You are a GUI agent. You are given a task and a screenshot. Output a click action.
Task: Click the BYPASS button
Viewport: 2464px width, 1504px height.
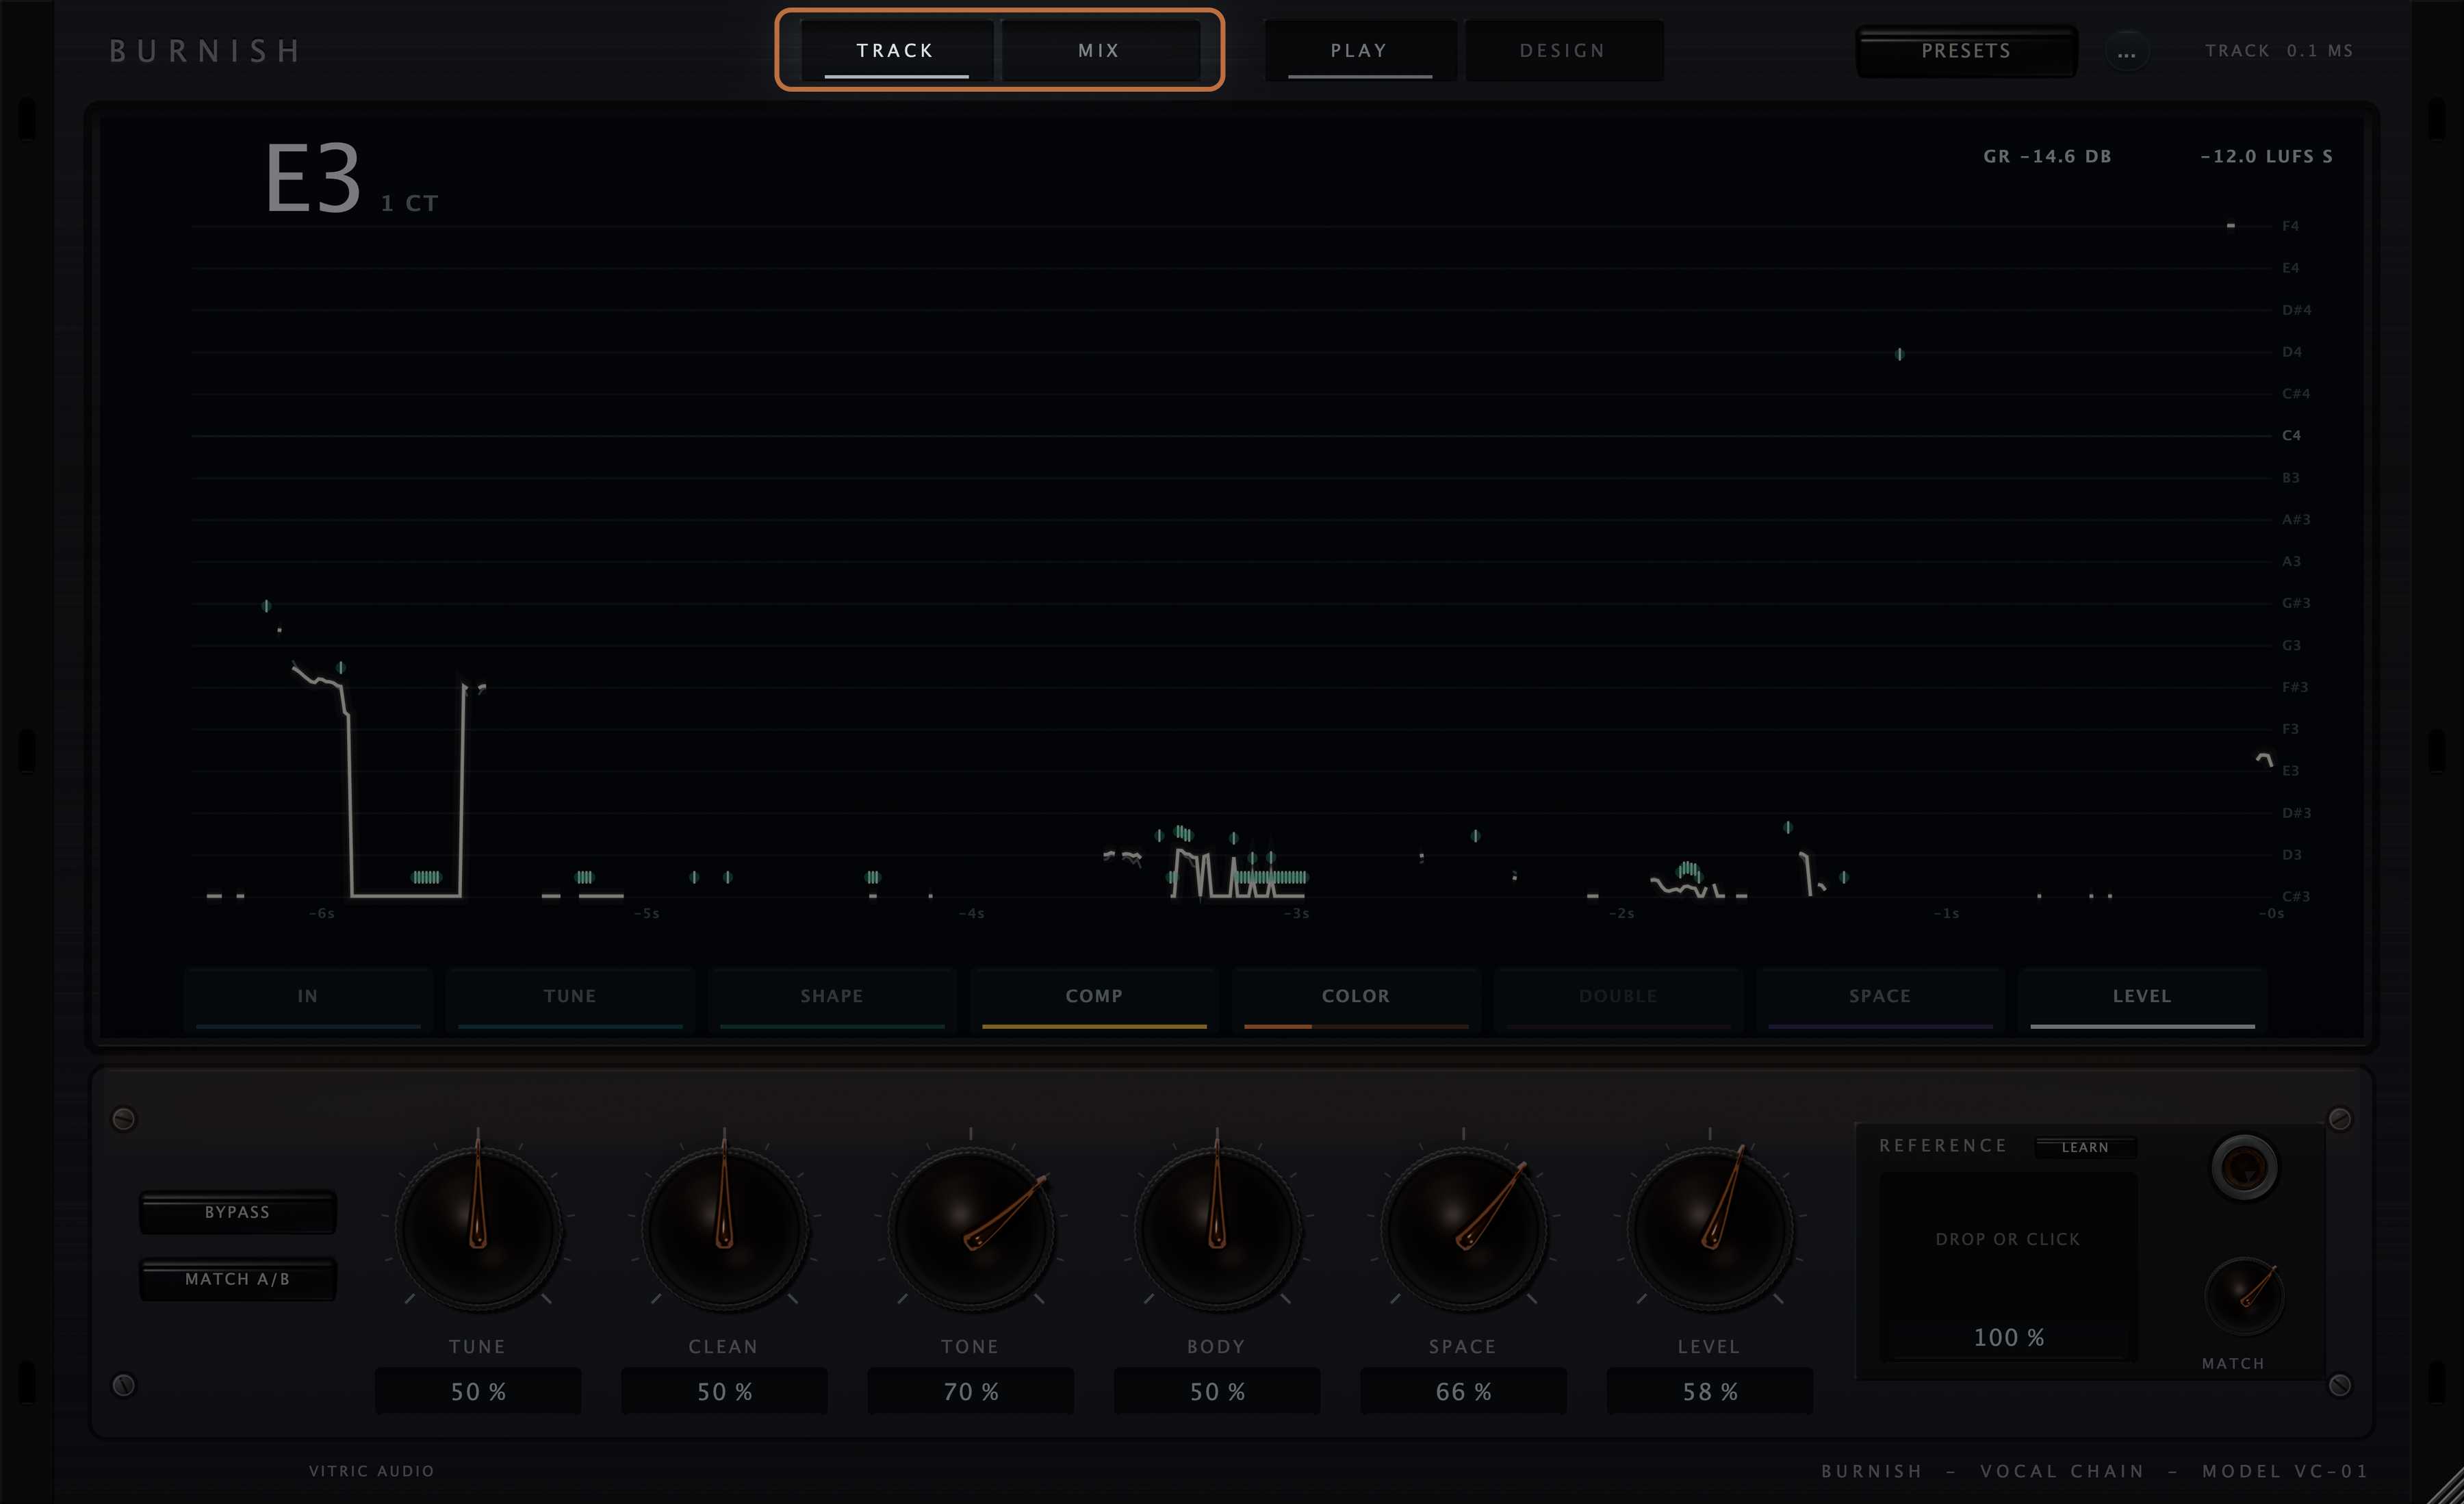pyautogui.click(x=238, y=1212)
